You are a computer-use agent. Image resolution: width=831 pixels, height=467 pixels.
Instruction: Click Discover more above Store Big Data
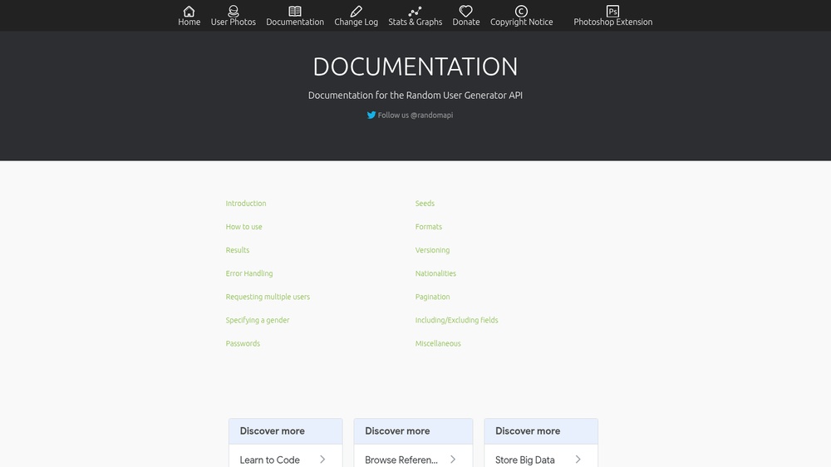[x=528, y=431]
